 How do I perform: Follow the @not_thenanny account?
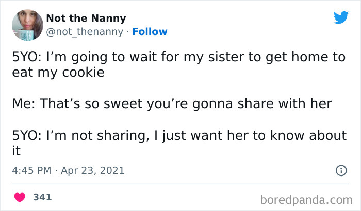pyautogui.click(x=150, y=31)
